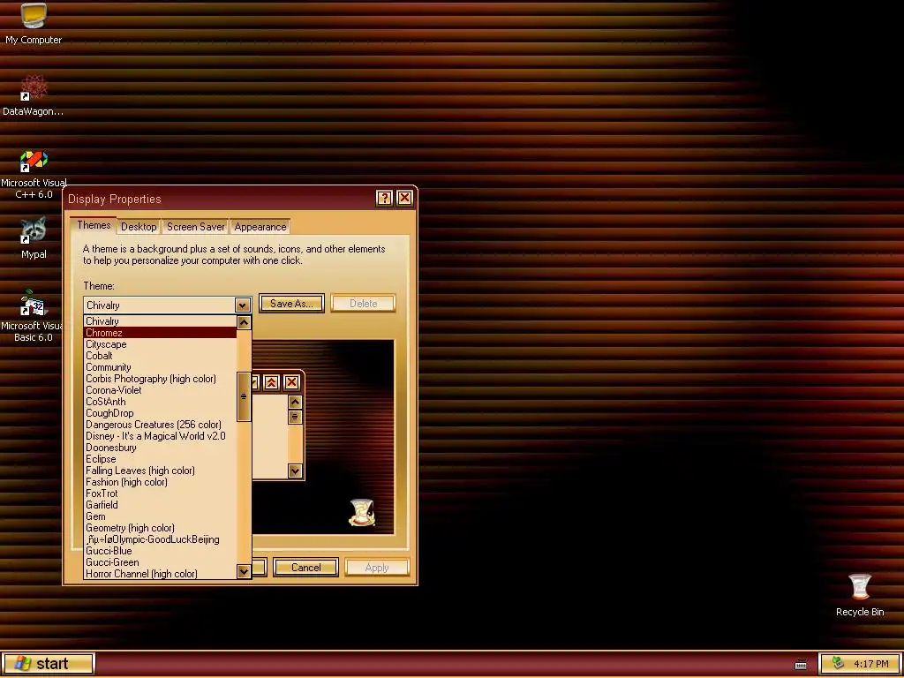Image resolution: width=904 pixels, height=678 pixels.
Task: Choose the Cityscape theme
Action: [x=161, y=344]
